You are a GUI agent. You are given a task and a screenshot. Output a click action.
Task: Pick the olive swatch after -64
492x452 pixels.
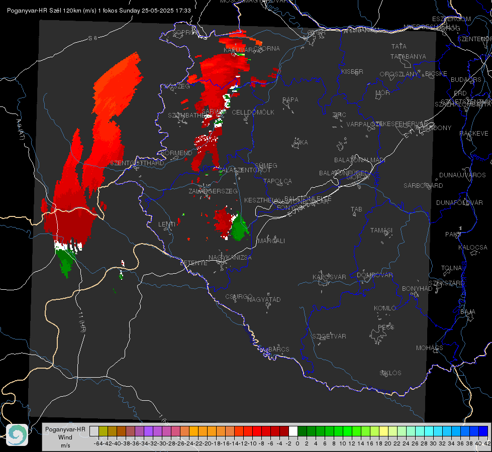tap(103, 431)
